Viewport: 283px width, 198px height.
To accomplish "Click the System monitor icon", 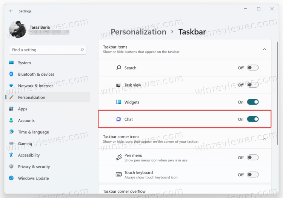I will coord(11,62).
